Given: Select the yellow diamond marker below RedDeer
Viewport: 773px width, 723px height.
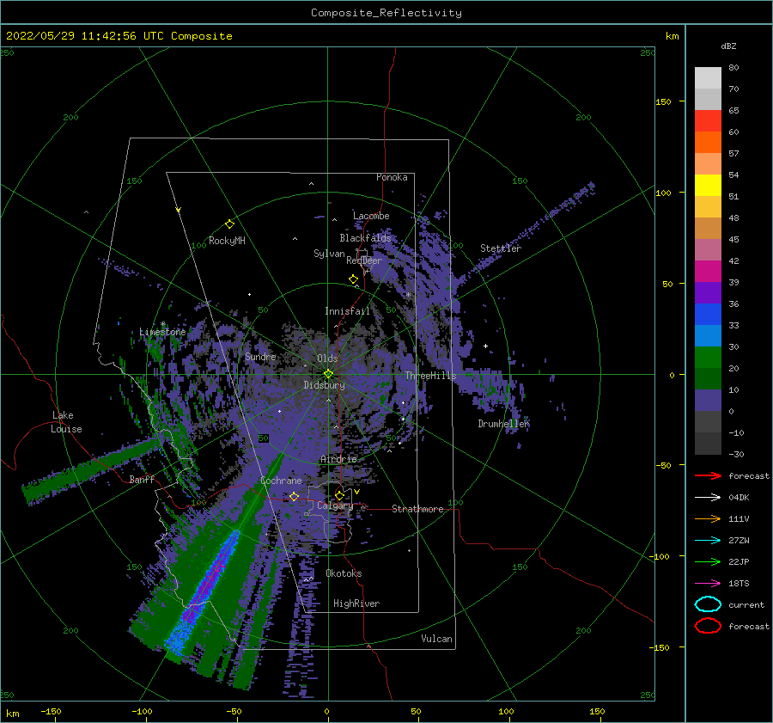Looking at the screenshot, I should click(x=354, y=279).
